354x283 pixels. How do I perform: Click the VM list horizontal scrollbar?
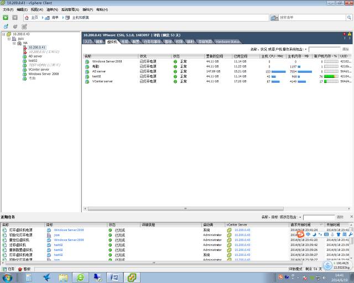[x=185, y=209]
